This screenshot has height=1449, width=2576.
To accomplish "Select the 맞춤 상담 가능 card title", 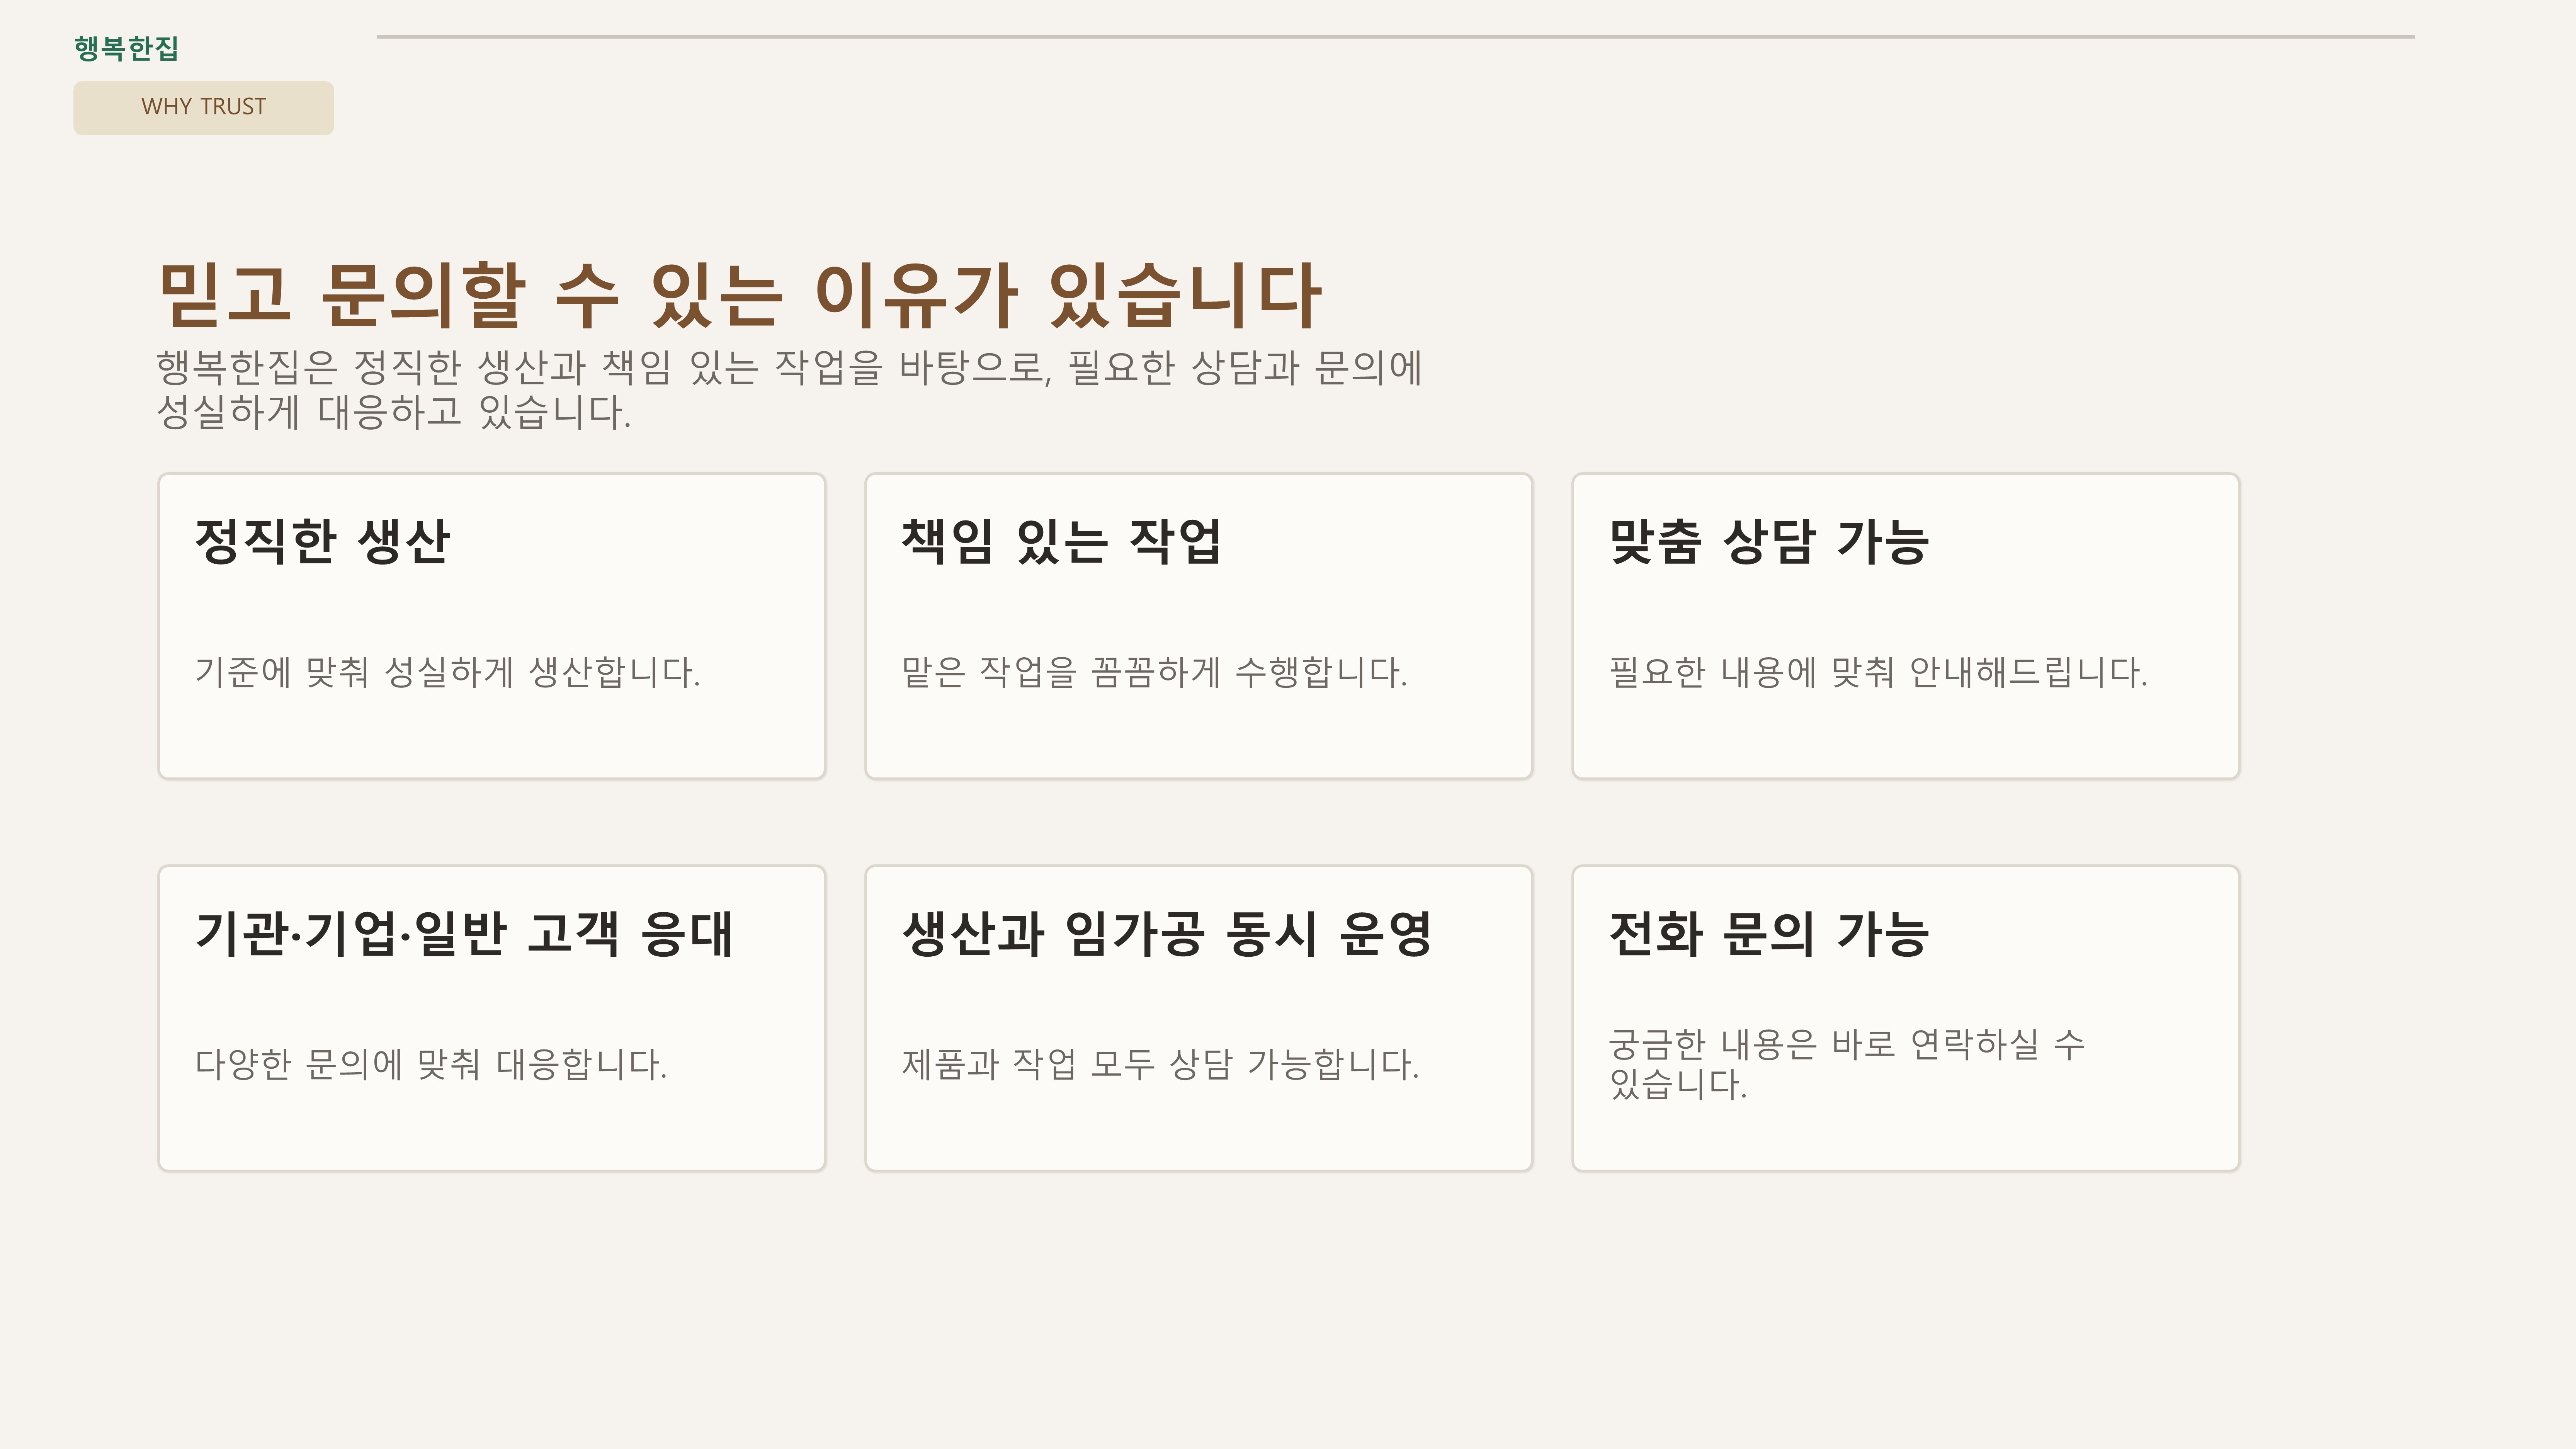I will [1768, 542].
